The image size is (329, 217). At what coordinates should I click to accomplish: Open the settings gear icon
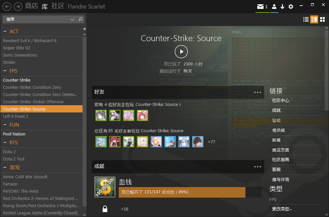(x=291, y=7)
